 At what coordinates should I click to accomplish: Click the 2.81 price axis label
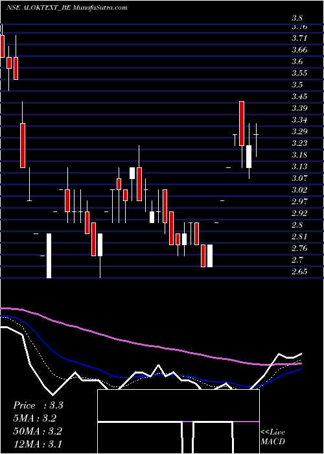pos(299,236)
